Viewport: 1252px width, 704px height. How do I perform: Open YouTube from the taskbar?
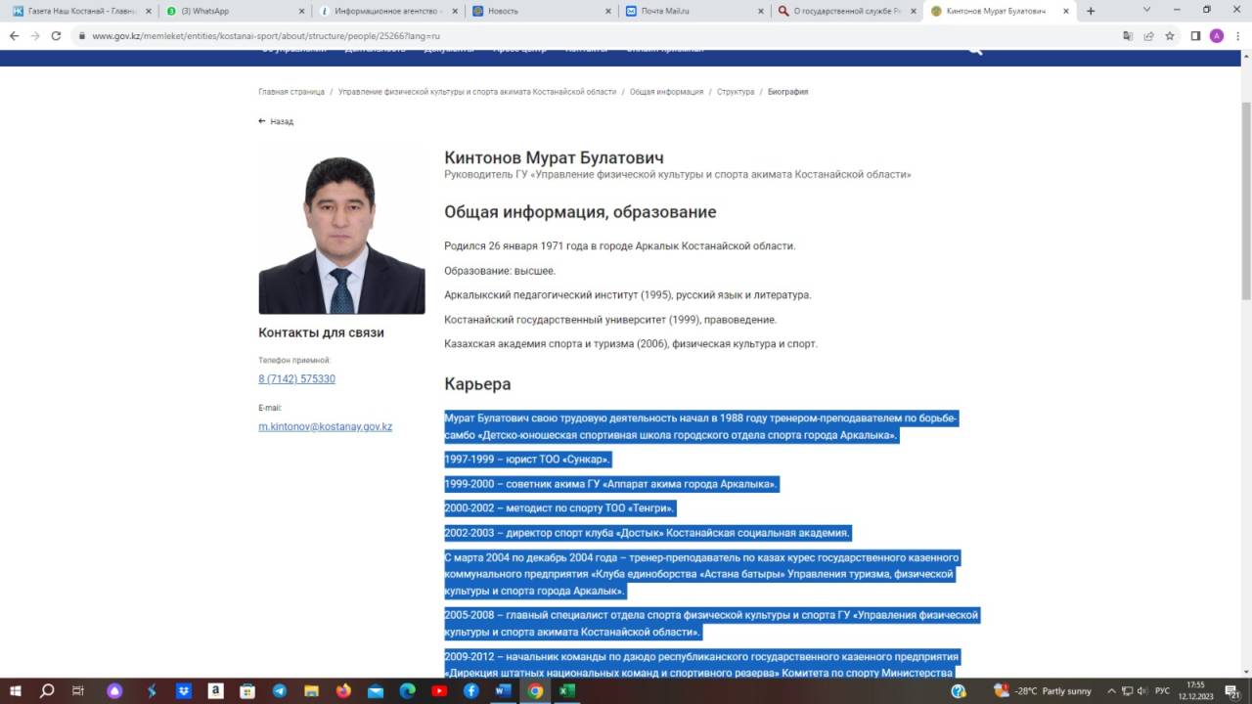[x=439, y=690]
